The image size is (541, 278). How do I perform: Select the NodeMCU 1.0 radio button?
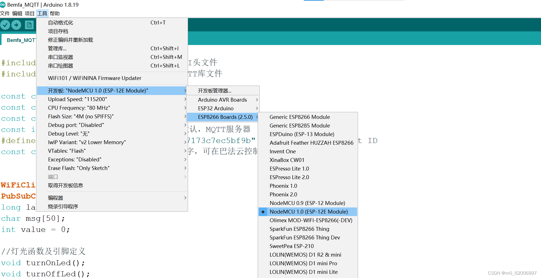click(263, 212)
